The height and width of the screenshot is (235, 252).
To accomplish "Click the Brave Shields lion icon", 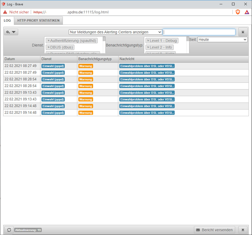I will [238, 12].
